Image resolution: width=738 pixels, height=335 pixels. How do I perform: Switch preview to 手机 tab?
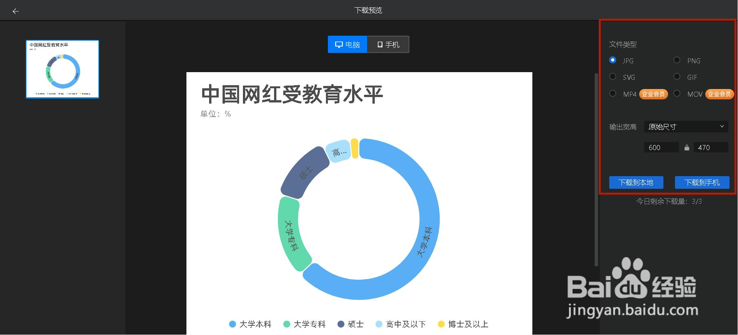pyautogui.click(x=388, y=45)
